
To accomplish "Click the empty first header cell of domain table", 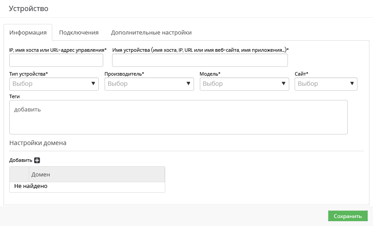I will [19, 175].
